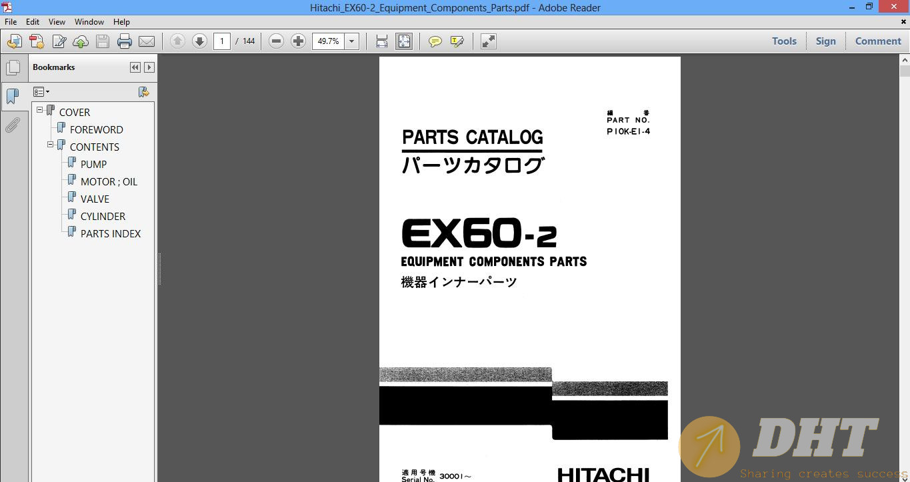Click the navigation pane splitter grip handle

159,269
